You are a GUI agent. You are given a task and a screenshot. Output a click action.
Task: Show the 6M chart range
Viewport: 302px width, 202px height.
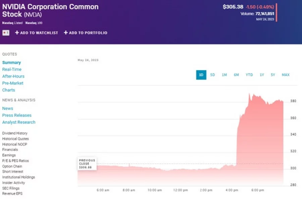(x=236, y=75)
